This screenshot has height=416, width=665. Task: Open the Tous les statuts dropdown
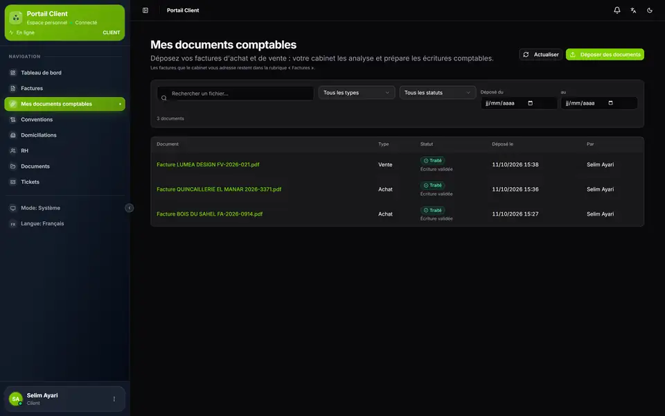coord(437,92)
